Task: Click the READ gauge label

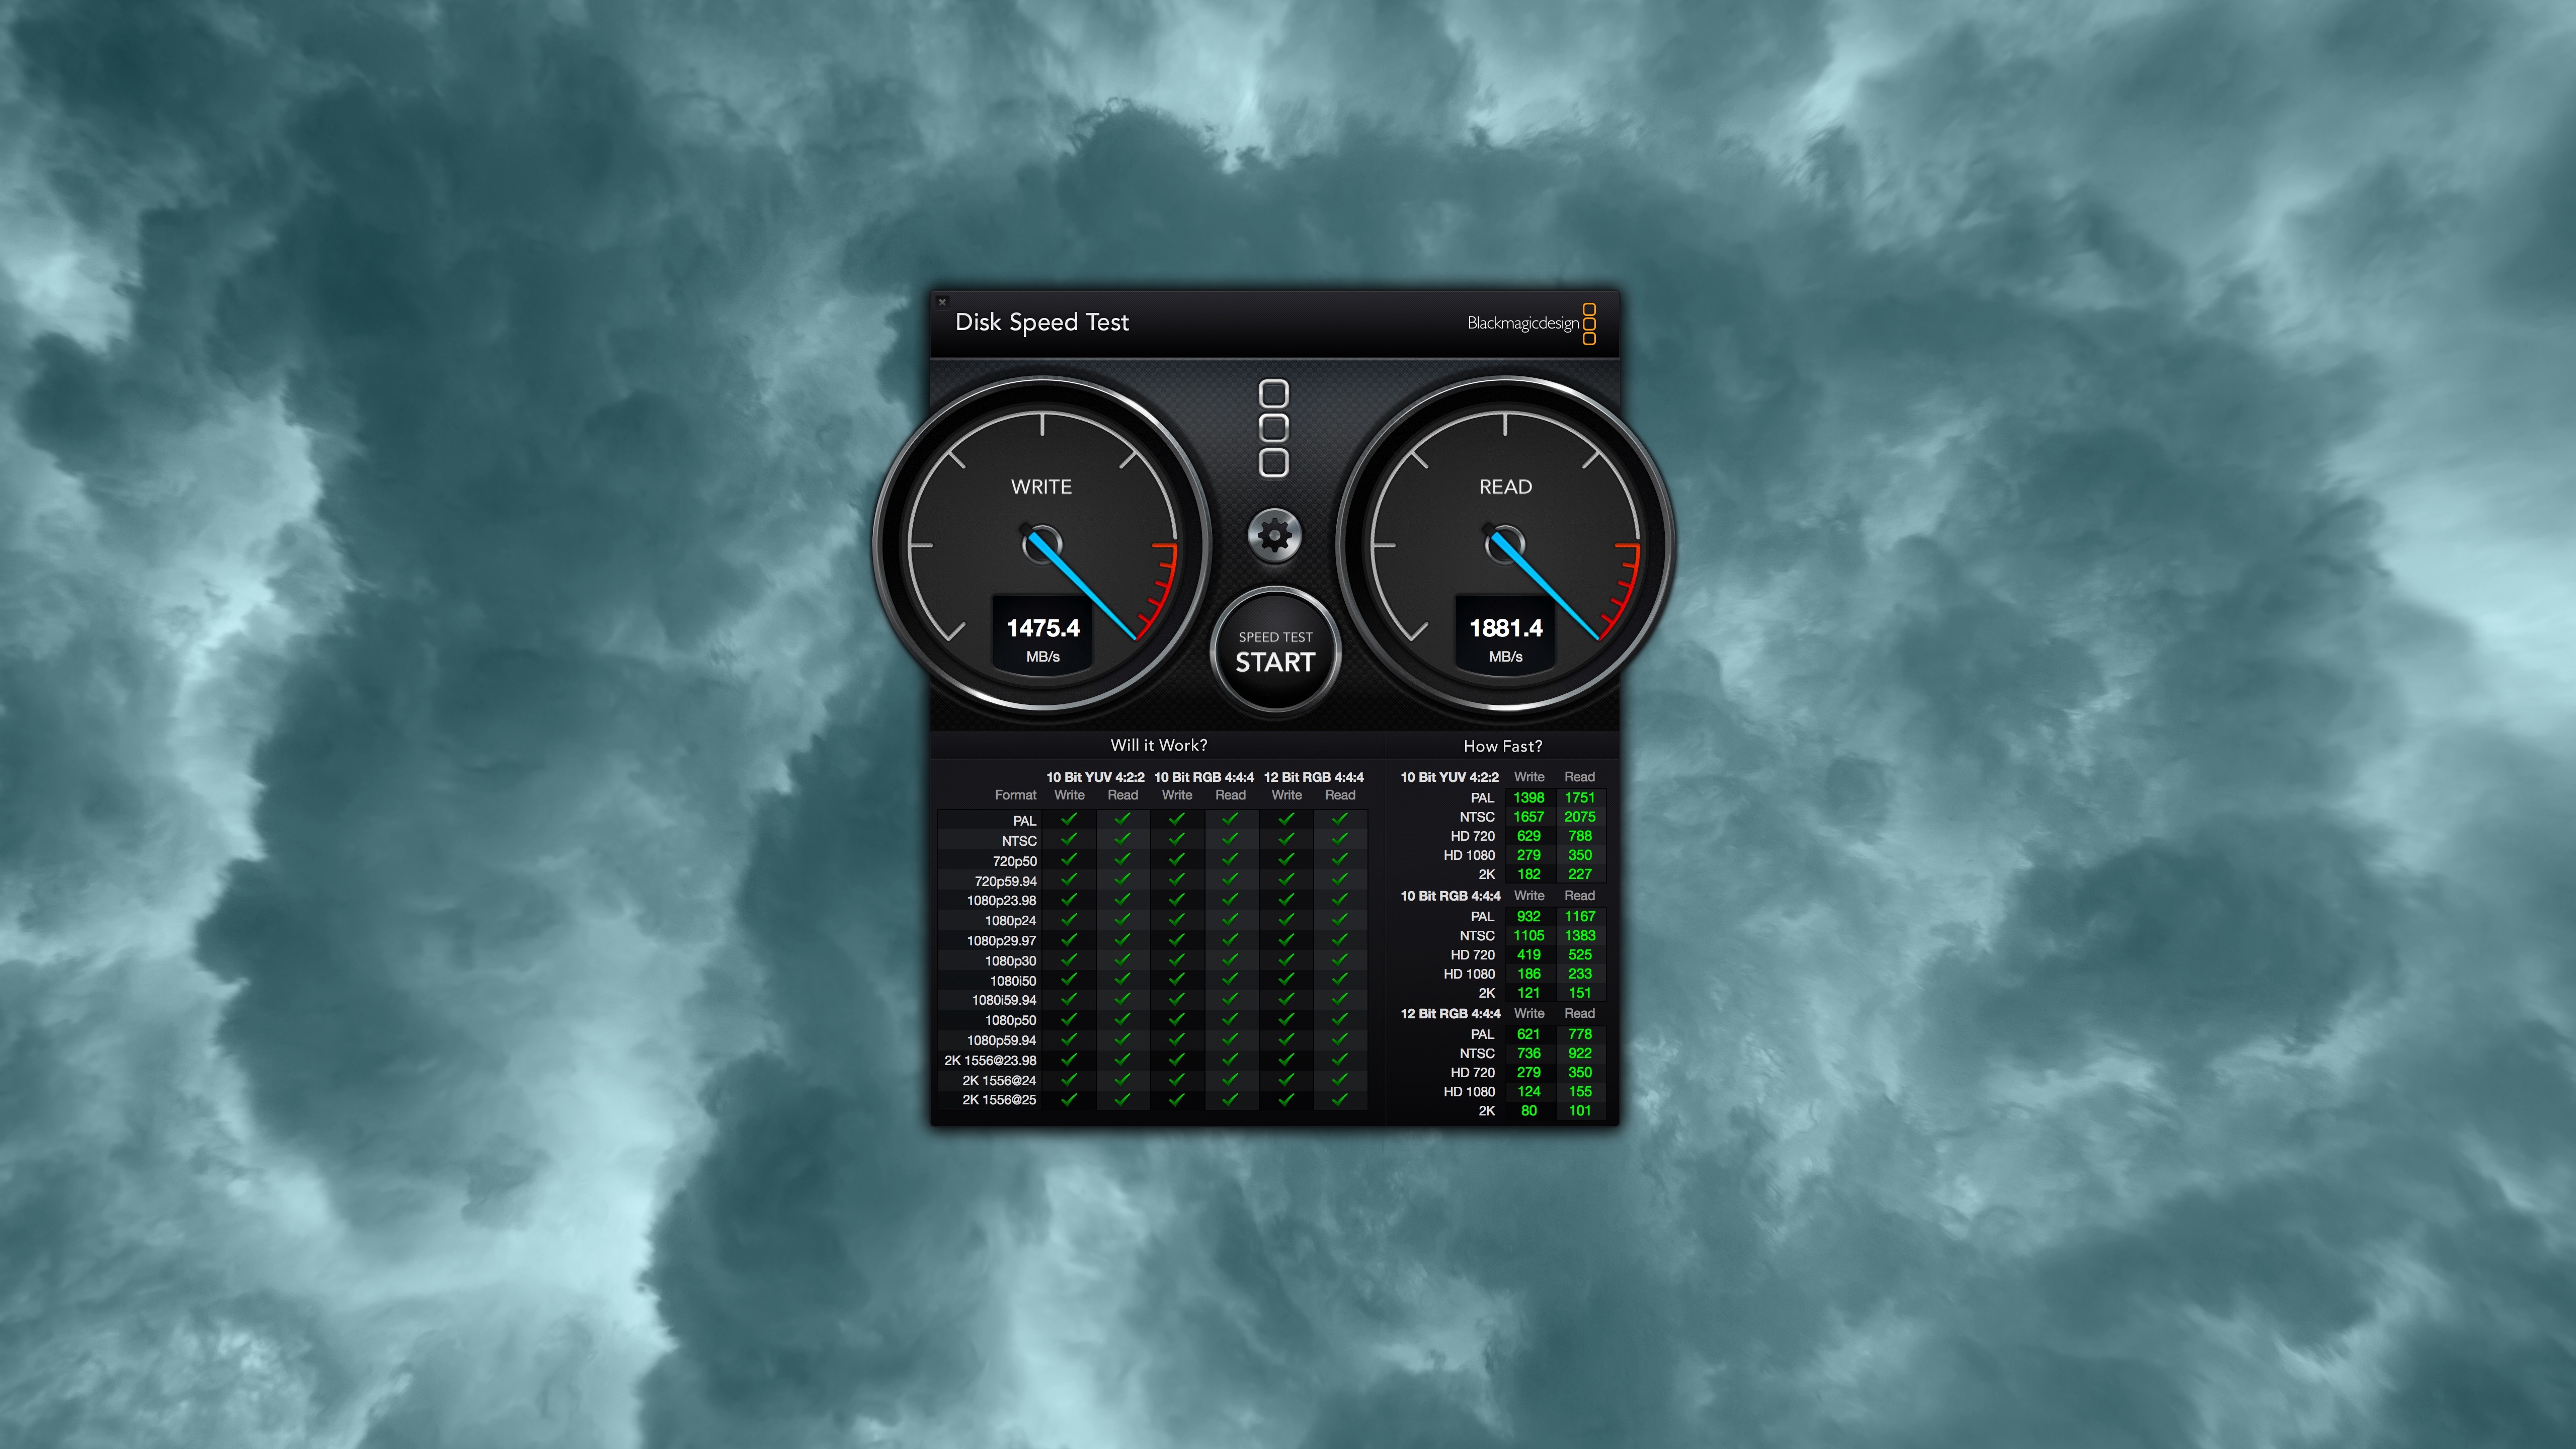Action: [1505, 487]
